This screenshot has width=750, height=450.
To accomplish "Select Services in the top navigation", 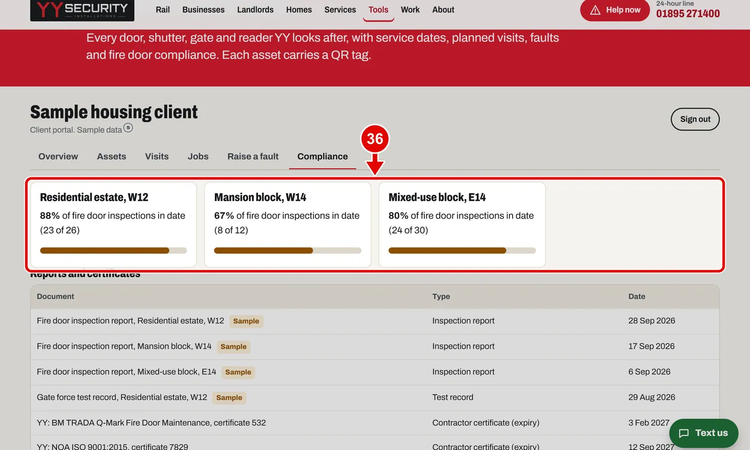I will point(340,10).
